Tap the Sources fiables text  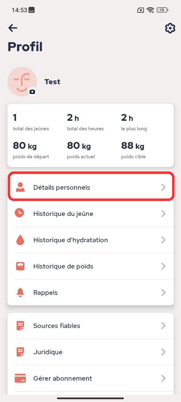pyautogui.click(x=57, y=326)
